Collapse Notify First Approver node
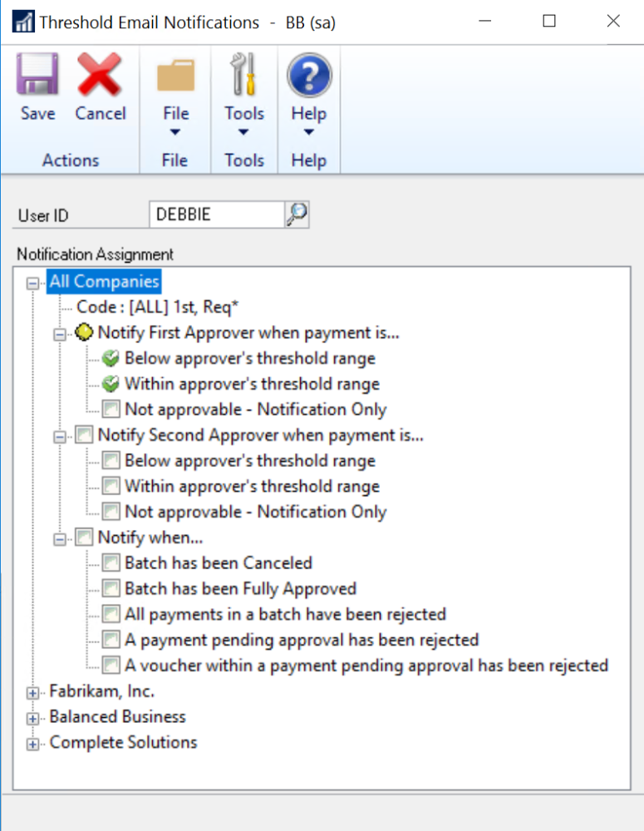Image resolution: width=644 pixels, height=831 pixels. click(59, 334)
